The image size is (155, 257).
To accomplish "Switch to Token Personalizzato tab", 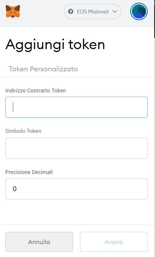I will (43, 69).
